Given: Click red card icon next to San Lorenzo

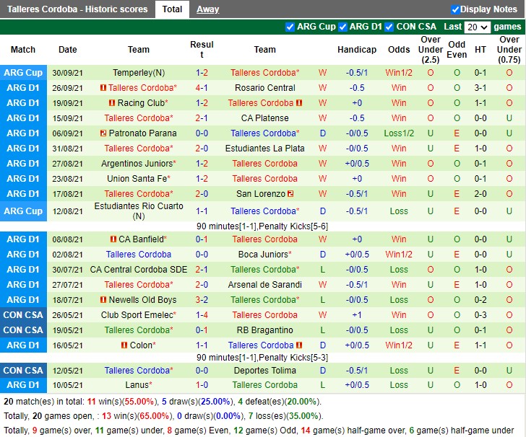Looking at the screenshot, I should click(290, 194).
